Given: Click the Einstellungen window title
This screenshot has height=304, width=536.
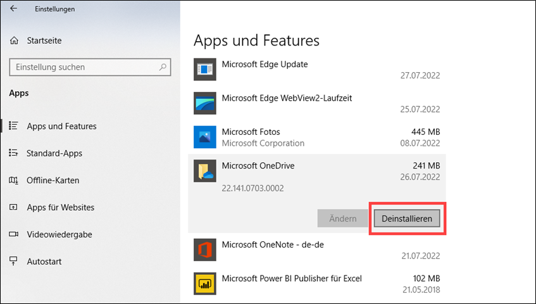Looking at the screenshot, I should (54, 9).
